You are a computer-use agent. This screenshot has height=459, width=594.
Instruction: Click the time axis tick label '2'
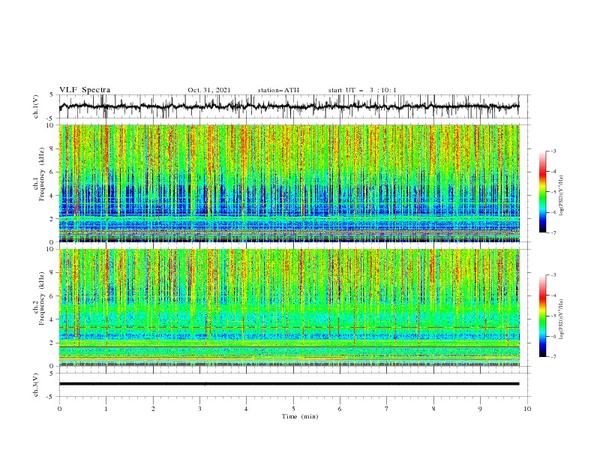click(153, 409)
